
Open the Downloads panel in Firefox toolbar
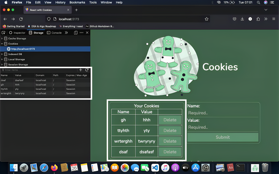click(x=242, y=19)
